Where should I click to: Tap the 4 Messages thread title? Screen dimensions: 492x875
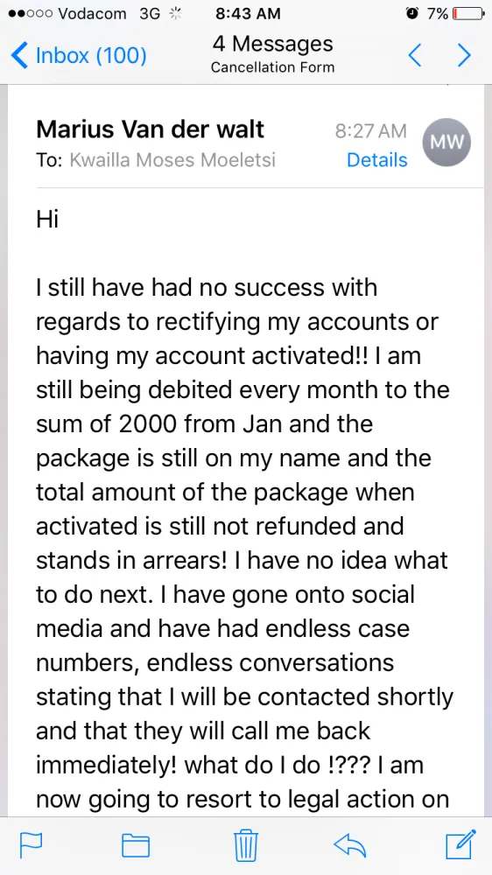[x=272, y=44]
